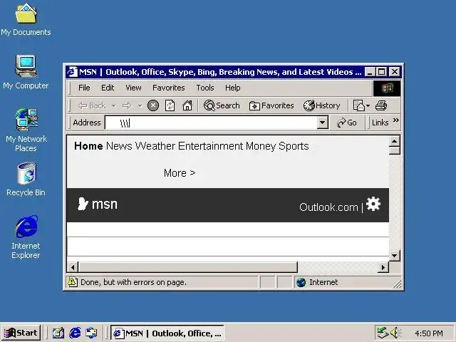456x342 pixels.
Task: Open the Help menu
Action: pos(232,88)
